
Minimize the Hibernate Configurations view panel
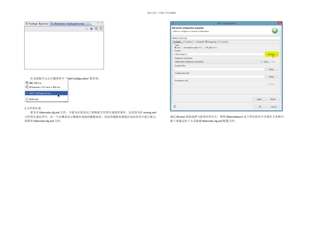[98, 23]
